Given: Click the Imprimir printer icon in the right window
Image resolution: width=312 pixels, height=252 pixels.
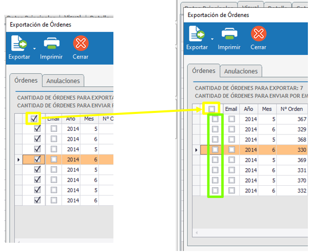Looking at the screenshot, I should [x=229, y=33].
